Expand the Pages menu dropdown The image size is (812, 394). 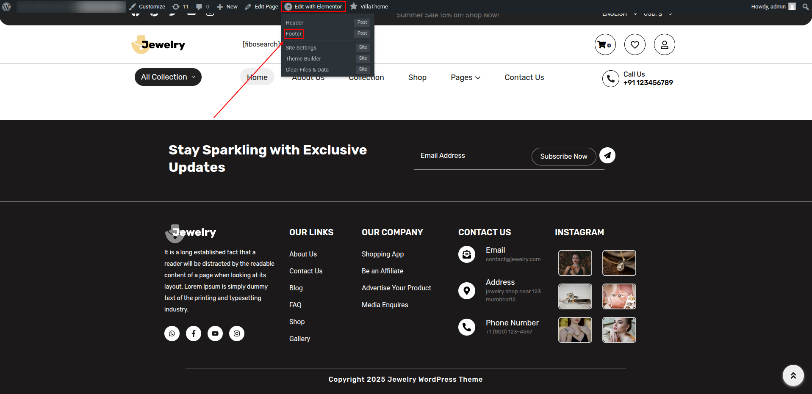click(465, 77)
